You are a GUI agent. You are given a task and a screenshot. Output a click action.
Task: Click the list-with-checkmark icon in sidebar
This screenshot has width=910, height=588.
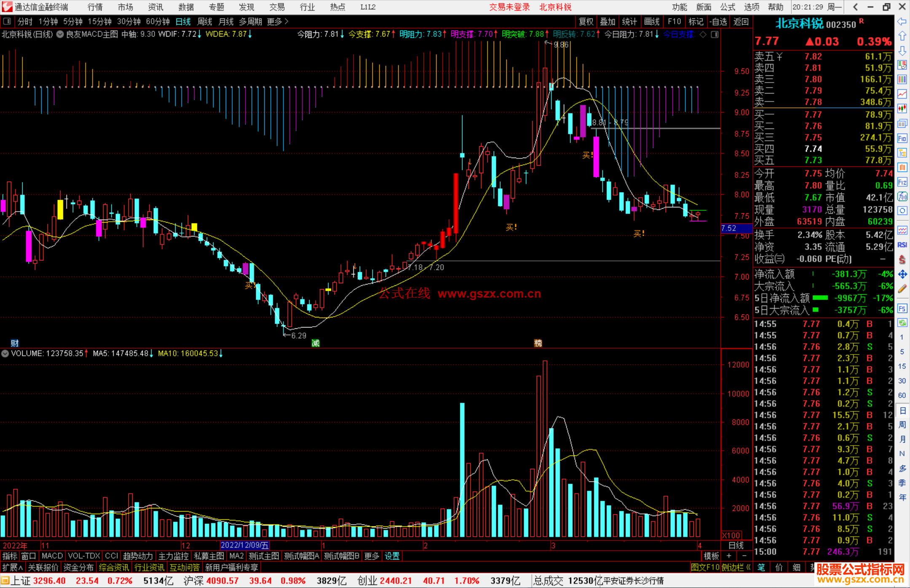pos(902,65)
